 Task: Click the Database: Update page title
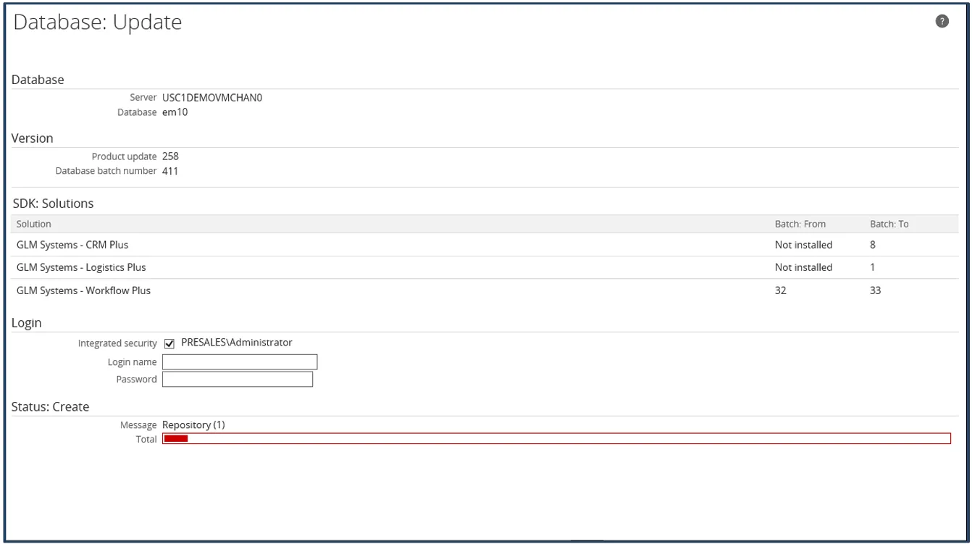pos(98,22)
